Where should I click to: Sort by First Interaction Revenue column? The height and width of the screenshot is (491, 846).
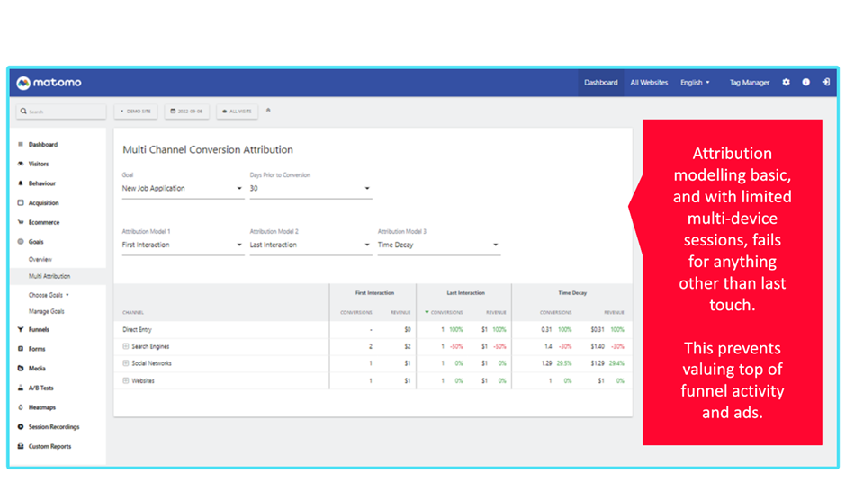tap(400, 312)
